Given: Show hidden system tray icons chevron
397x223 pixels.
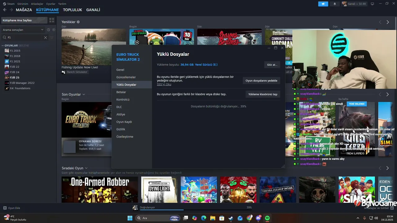Looking at the screenshot, I should coord(358,218).
